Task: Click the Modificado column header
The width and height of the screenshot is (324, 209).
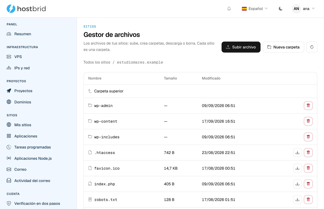Action: 211,78
